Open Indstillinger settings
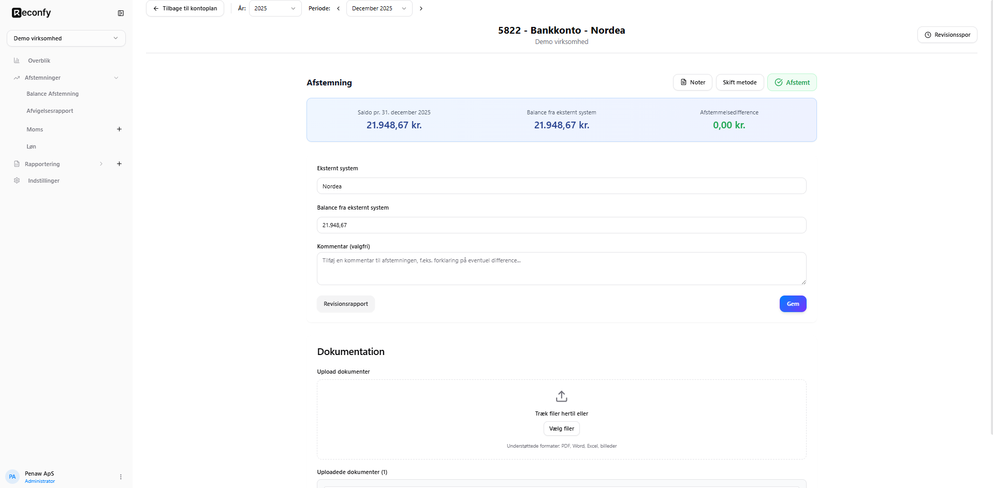 click(43, 181)
